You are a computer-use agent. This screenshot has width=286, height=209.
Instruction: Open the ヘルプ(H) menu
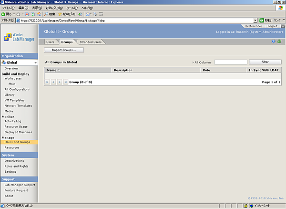87,8
